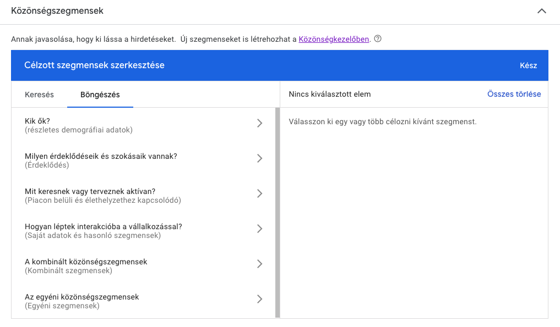Choose Milyen érdeklődéseik és szokásaik vannak?

tap(101, 156)
